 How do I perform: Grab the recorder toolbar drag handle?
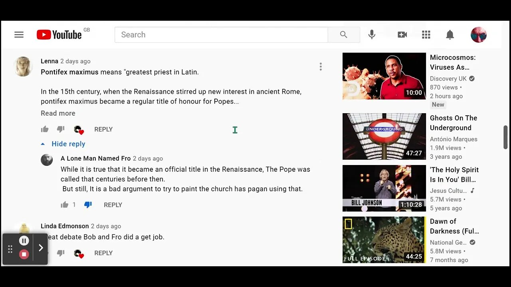coord(10,250)
